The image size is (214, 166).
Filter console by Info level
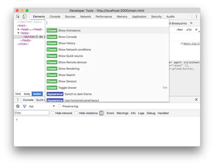tap(133, 113)
